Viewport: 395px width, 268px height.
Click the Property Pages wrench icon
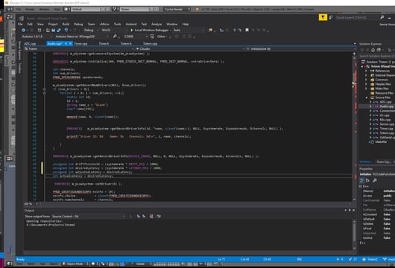tap(375, 180)
